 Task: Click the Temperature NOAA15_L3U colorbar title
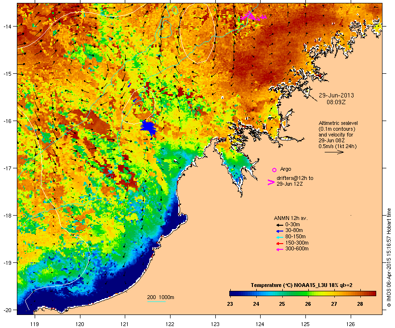(x=302, y=285)
